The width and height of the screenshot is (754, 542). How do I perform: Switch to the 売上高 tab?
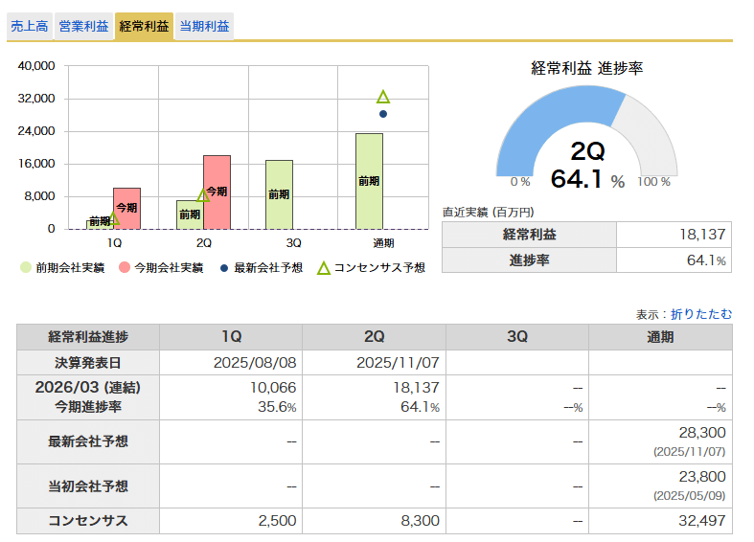(30, 26)
